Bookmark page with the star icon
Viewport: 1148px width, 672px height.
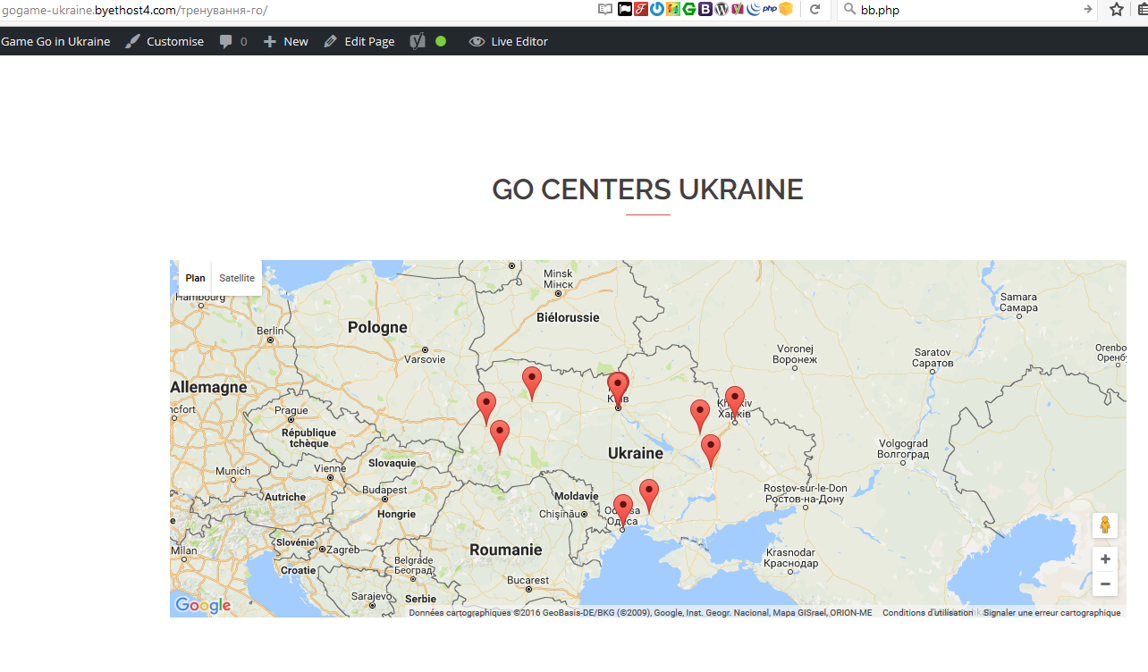coord(1116,9)
